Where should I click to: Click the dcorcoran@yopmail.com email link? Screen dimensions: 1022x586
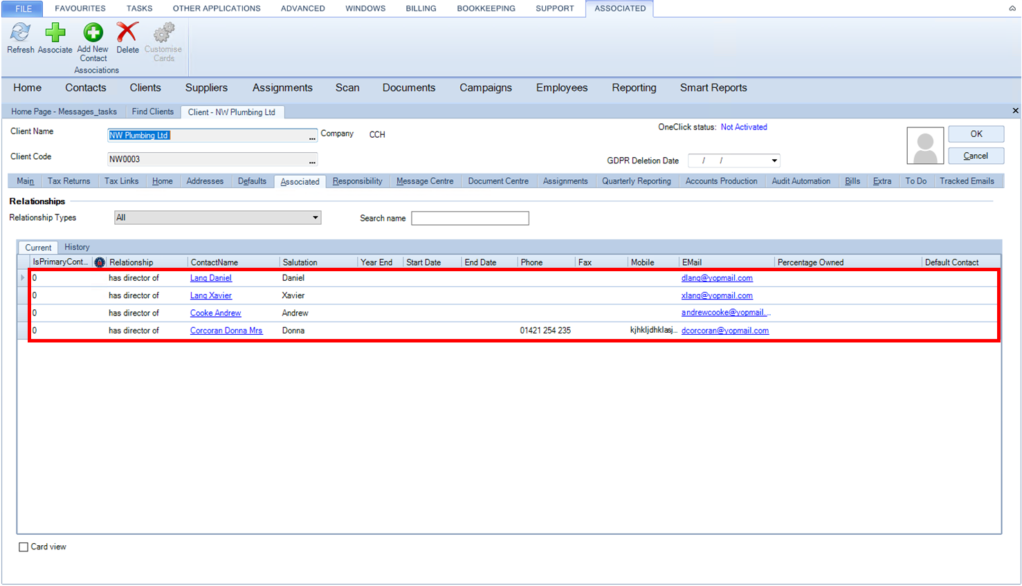pos(725,331)
